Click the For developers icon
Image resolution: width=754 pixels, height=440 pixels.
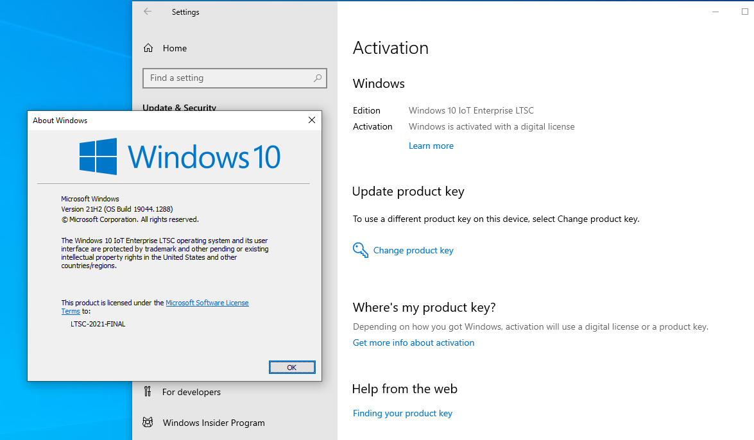[x=148, y=391]
